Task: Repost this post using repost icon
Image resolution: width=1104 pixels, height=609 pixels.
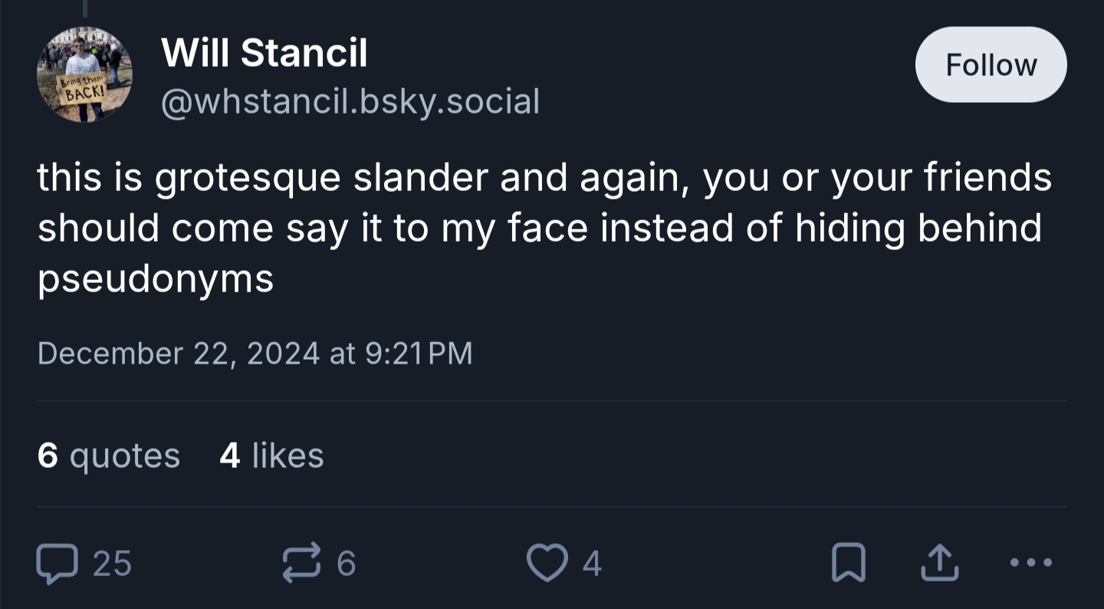Action: (302, 563)
